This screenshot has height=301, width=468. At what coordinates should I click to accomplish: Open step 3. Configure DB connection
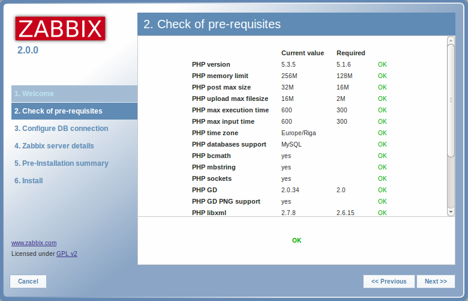click(61, 128)
